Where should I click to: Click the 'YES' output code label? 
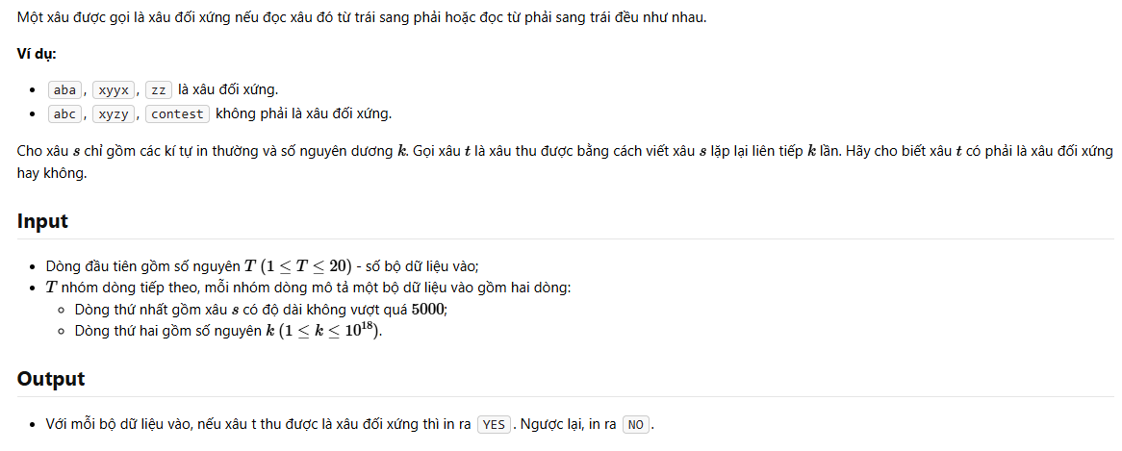494,424
